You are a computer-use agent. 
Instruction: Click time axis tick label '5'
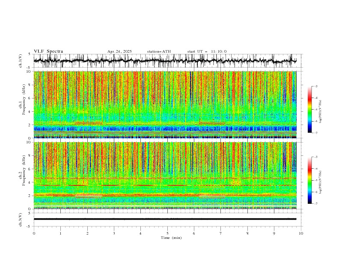[x=167, y=233]
